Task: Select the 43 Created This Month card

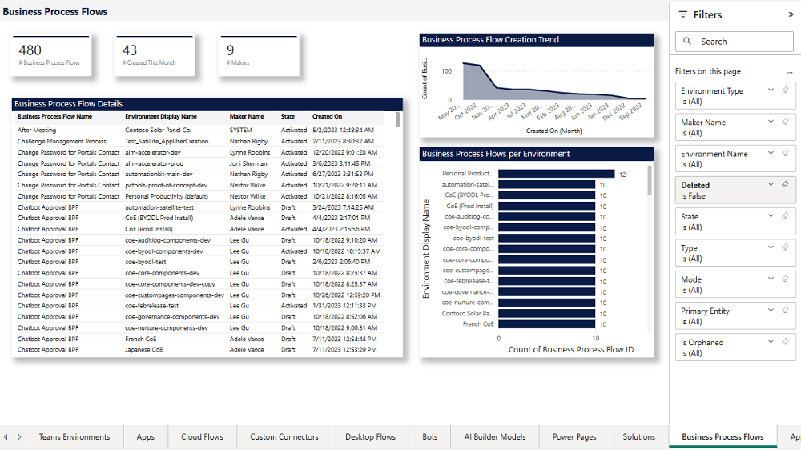Action: (x=155, y=56)
